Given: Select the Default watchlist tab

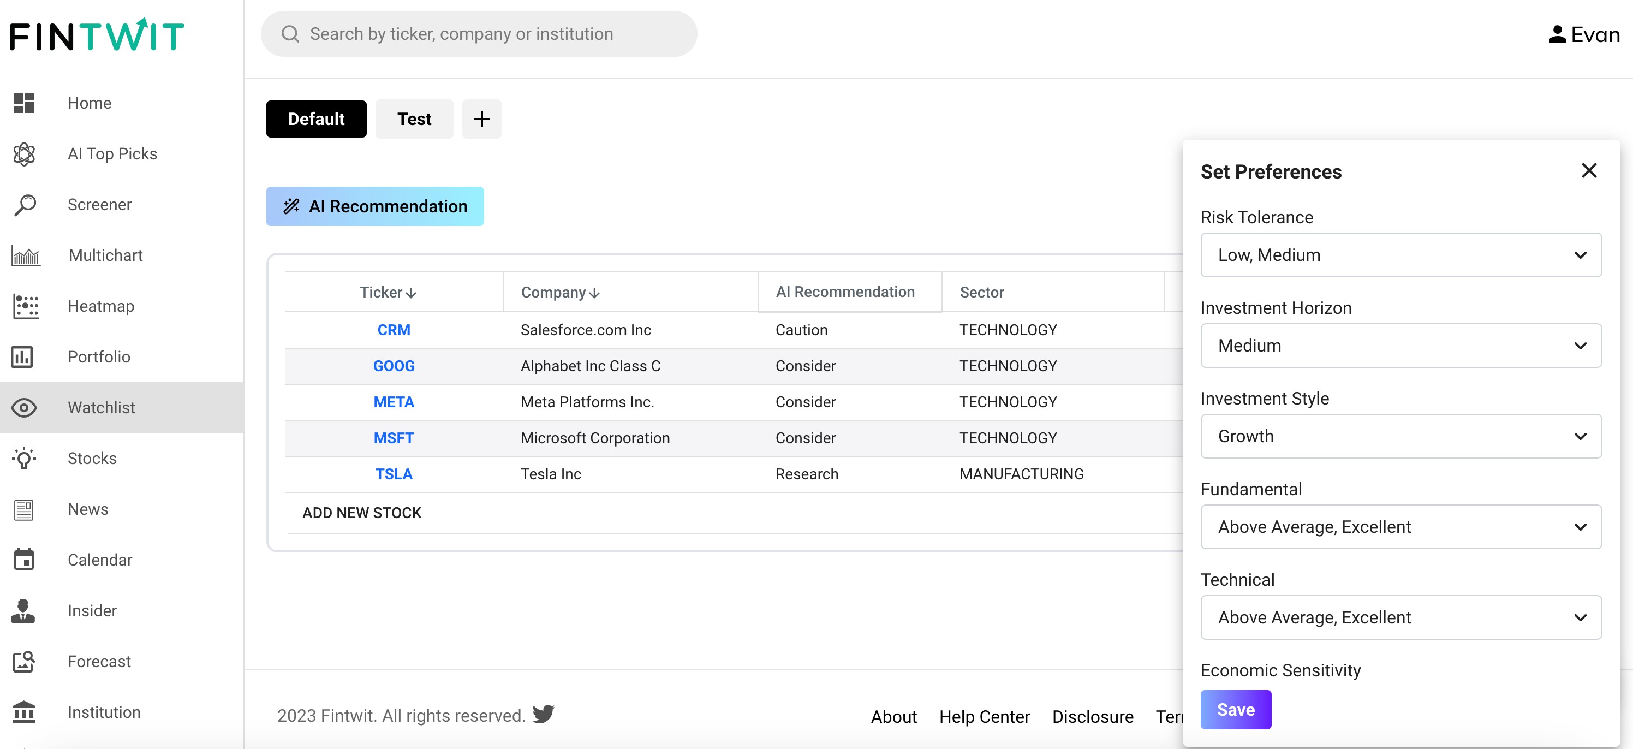Looking at the screenshot, I should pos(315,119).
